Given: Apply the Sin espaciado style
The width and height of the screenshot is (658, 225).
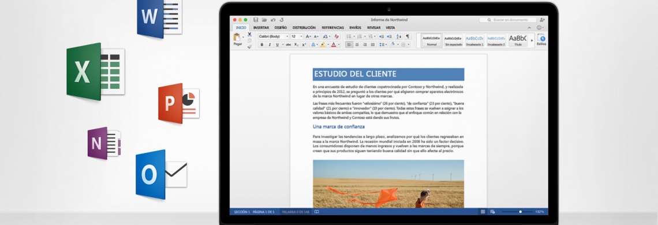Looking at the screenshot, I should (453, 41).
